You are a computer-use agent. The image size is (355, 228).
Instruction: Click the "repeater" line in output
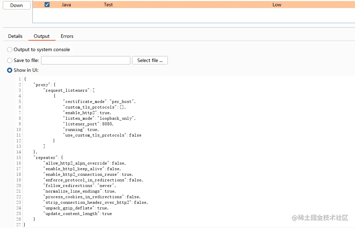[48, 158]
